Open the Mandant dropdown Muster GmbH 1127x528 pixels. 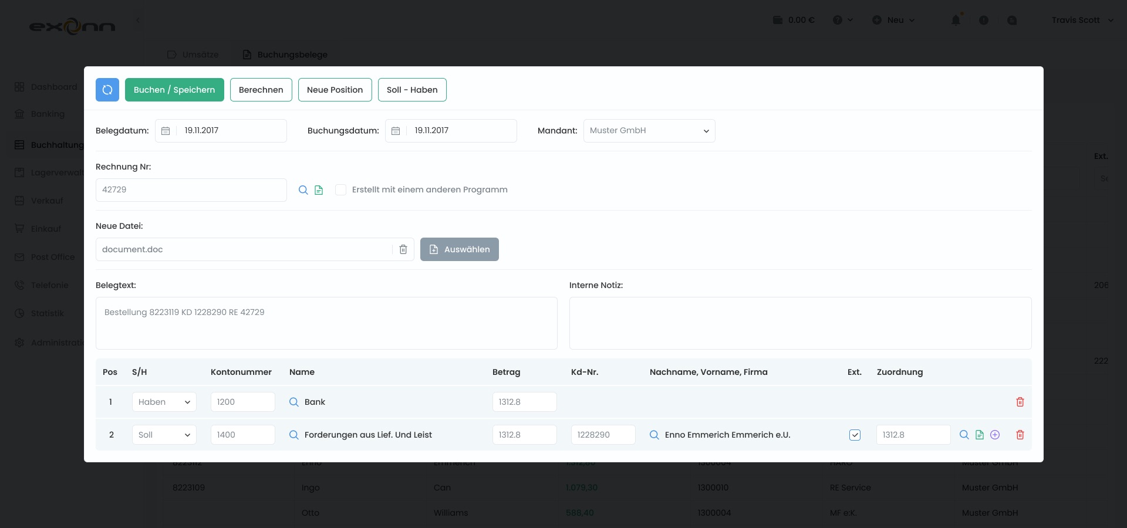pyautogui.click(x=649, y=131)
